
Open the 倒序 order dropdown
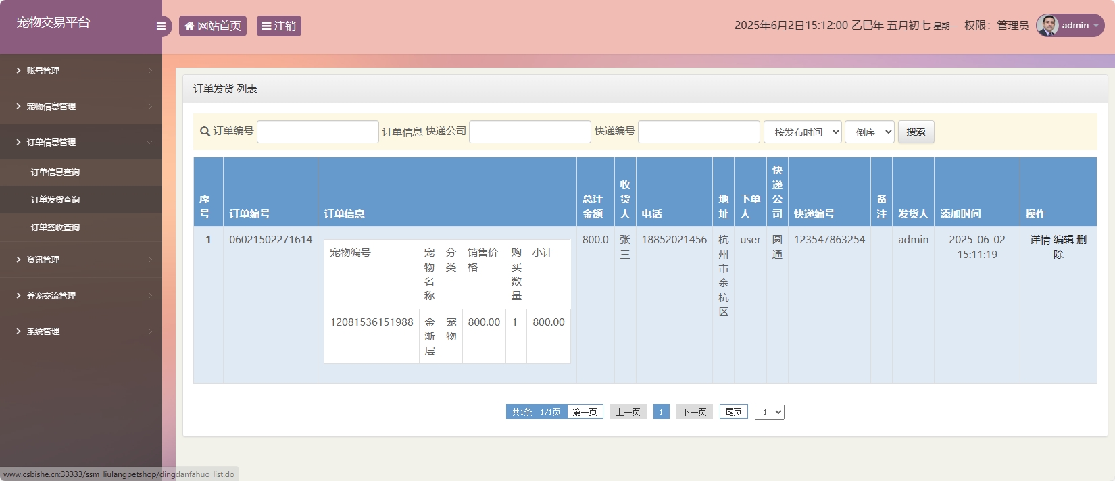(869, 132)
